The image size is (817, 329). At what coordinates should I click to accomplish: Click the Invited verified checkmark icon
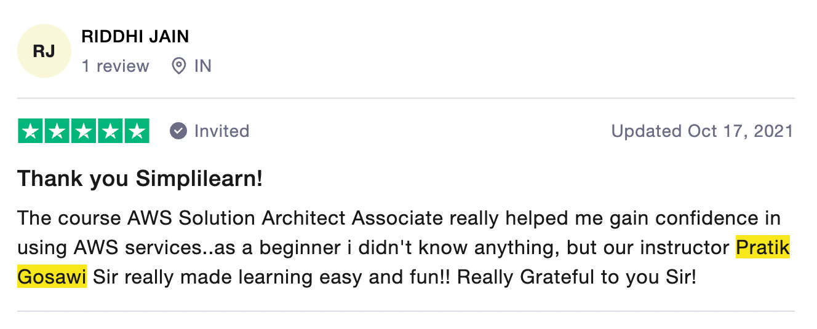[178, 131]
